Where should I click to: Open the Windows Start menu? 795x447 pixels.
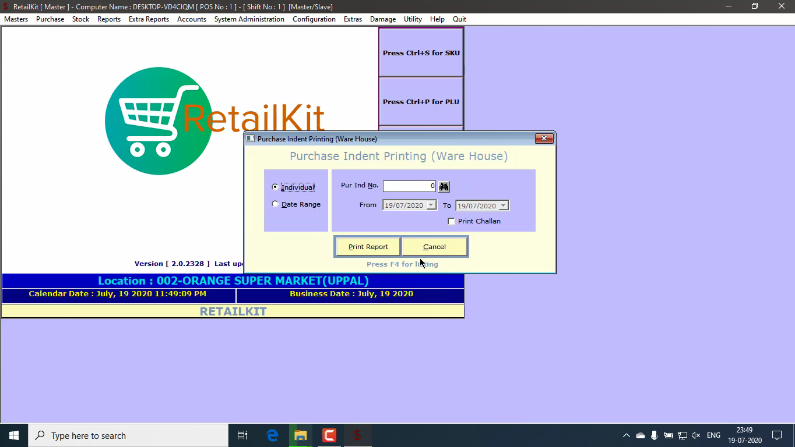click(x=14, y=435)
